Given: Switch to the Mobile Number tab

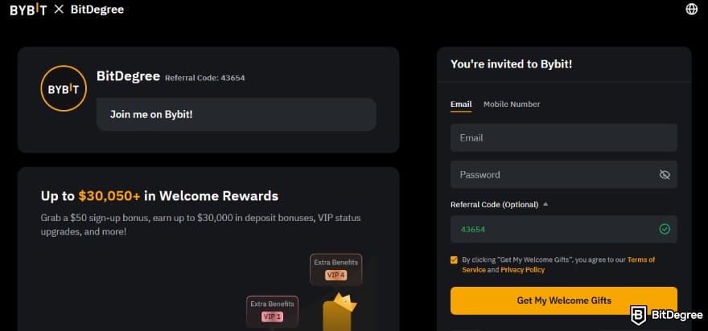Looking at the screenshot, I should [x=512, y=104].
